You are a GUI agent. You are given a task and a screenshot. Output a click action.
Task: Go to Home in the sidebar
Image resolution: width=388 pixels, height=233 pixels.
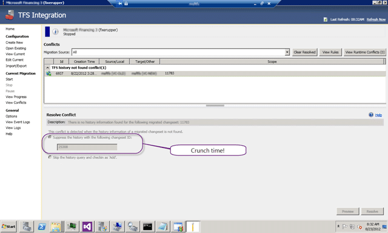pos(10,29)
